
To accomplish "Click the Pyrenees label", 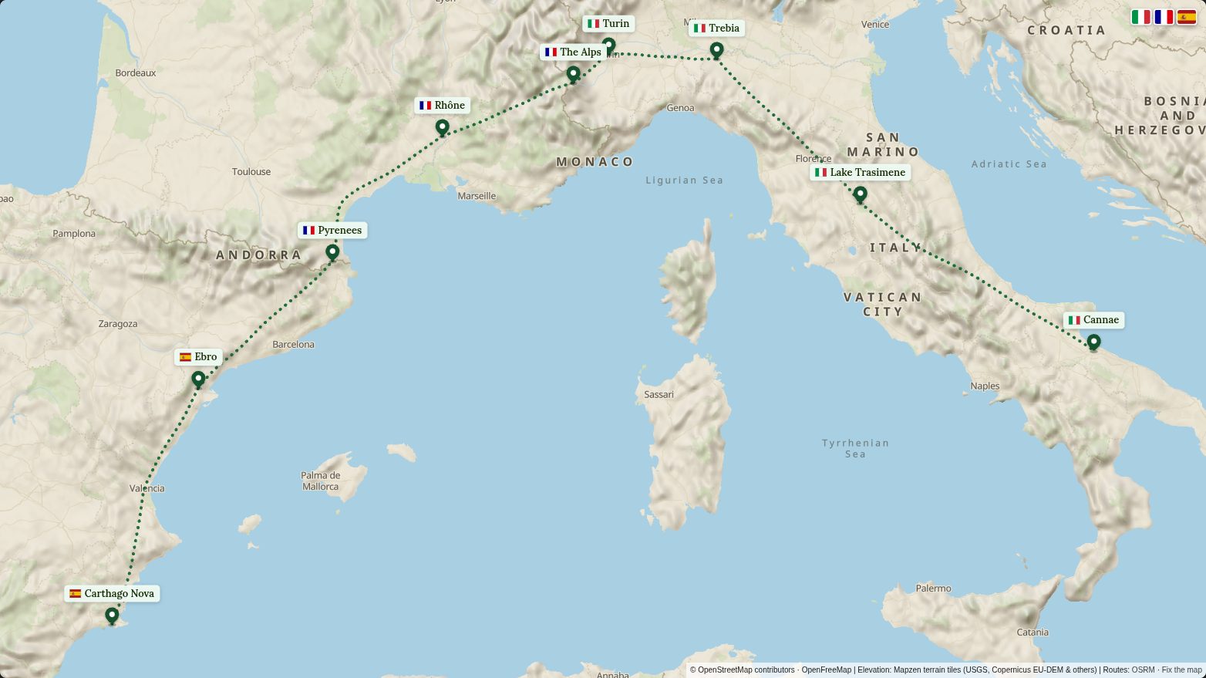I will 332,230.
